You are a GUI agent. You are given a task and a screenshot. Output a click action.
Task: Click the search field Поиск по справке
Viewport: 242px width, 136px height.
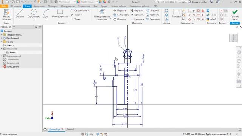171,2
